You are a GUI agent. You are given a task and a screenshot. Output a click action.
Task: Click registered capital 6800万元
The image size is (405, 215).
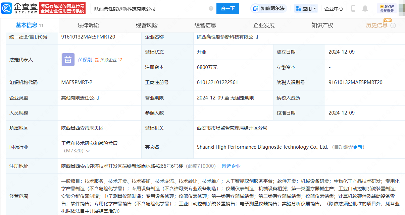click(x=207, y=67)
